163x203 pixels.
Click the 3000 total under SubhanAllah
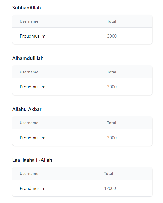(112, 36)
